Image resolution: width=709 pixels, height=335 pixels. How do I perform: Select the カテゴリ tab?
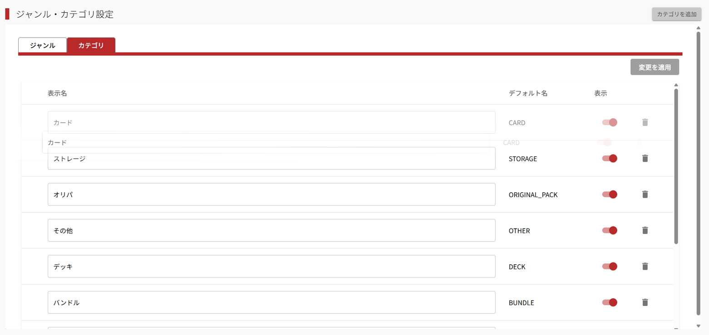tap(91, 45)
